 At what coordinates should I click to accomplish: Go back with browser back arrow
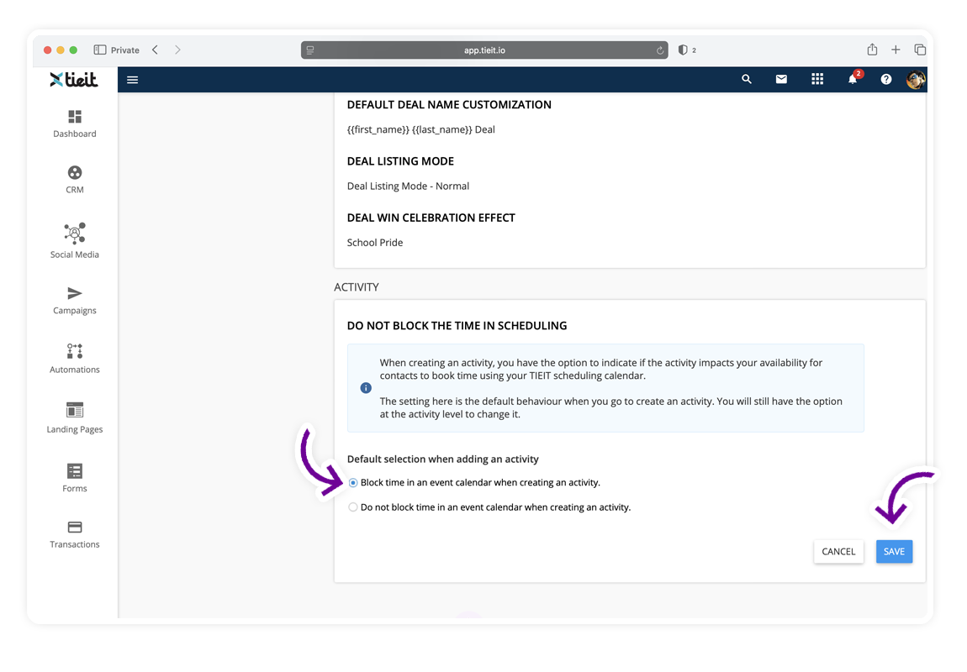[x=156, y=50]
